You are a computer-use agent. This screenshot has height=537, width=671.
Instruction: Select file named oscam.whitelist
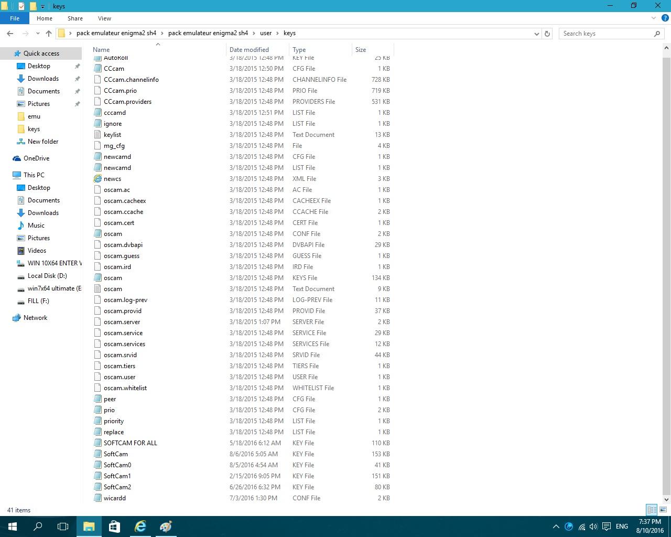click(x=125, y=388)
